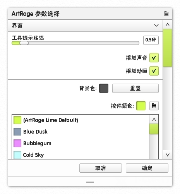Image resolution: width=180 pixels, height=194 pixels.
Task: Click the 取消 button
Action: [101, 168]
